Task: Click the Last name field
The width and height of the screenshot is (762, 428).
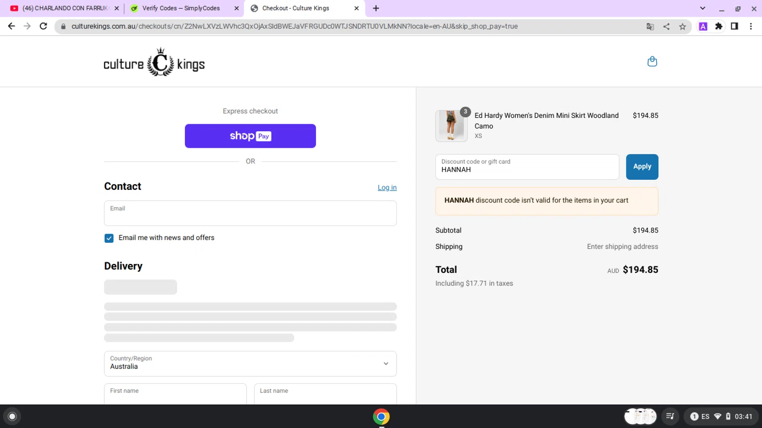Action: [325, 394]
